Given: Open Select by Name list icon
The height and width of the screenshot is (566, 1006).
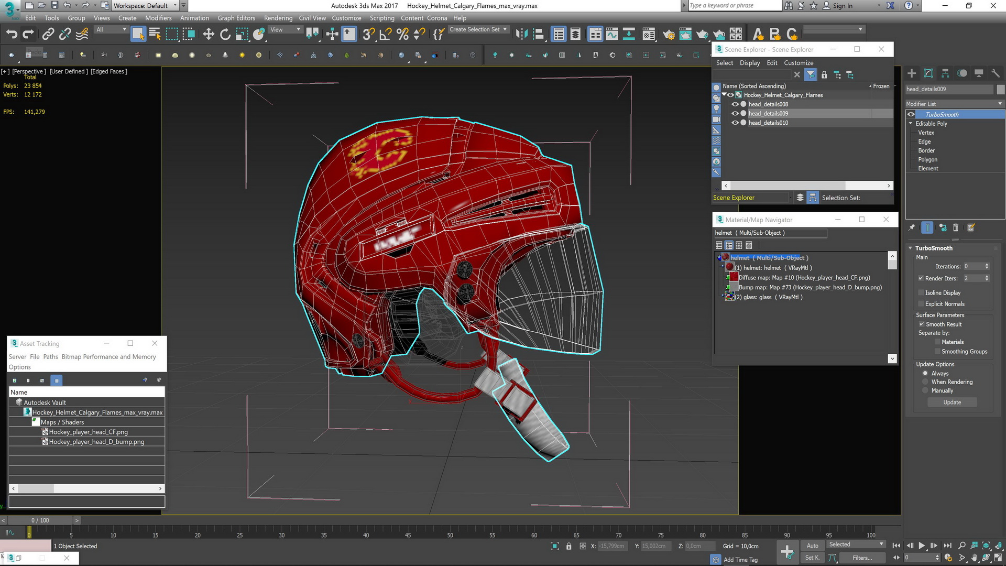Looking at the screenshot, I should [x=155, y=35].
